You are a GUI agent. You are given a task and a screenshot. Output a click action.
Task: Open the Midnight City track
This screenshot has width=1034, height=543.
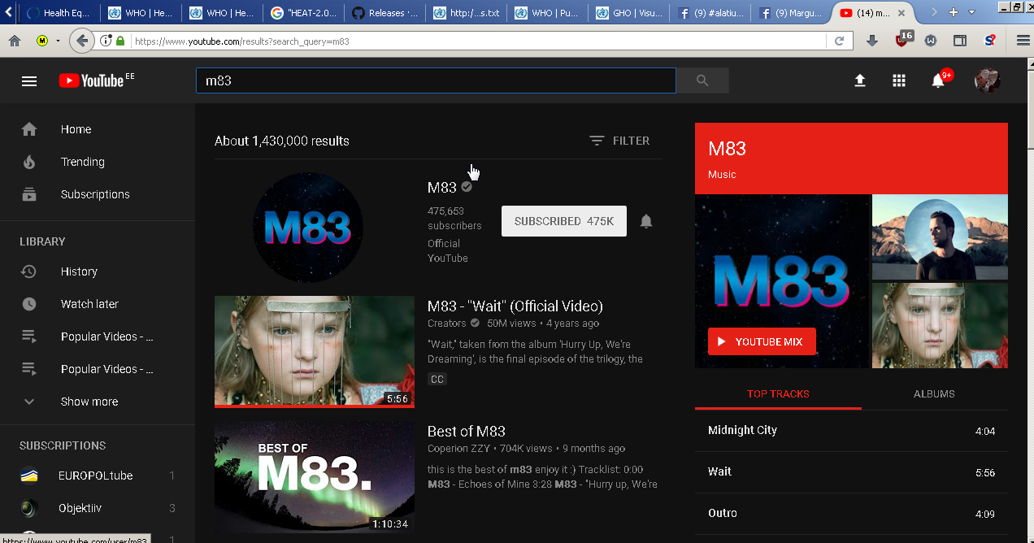click(x=742, y=430)
